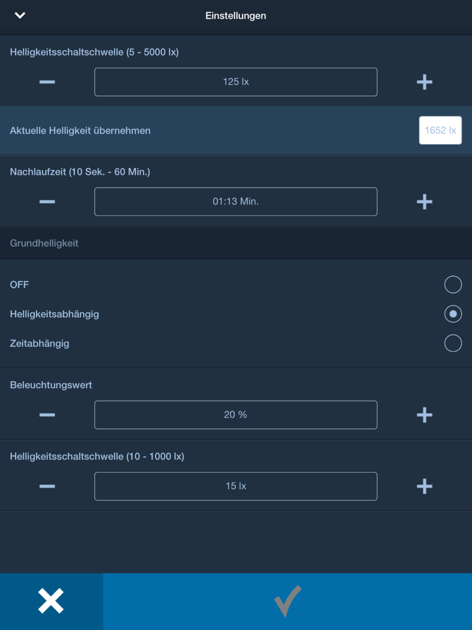Edit the 20 % illumination value field
The width and height of the screenshot is (472, 630).
pos(236,415)
